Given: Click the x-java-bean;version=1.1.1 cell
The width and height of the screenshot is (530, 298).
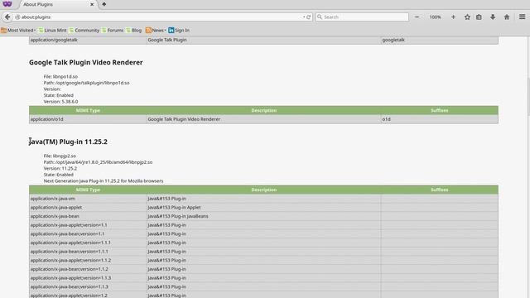Looking at the screenshot, I should (x=88, y=252).
